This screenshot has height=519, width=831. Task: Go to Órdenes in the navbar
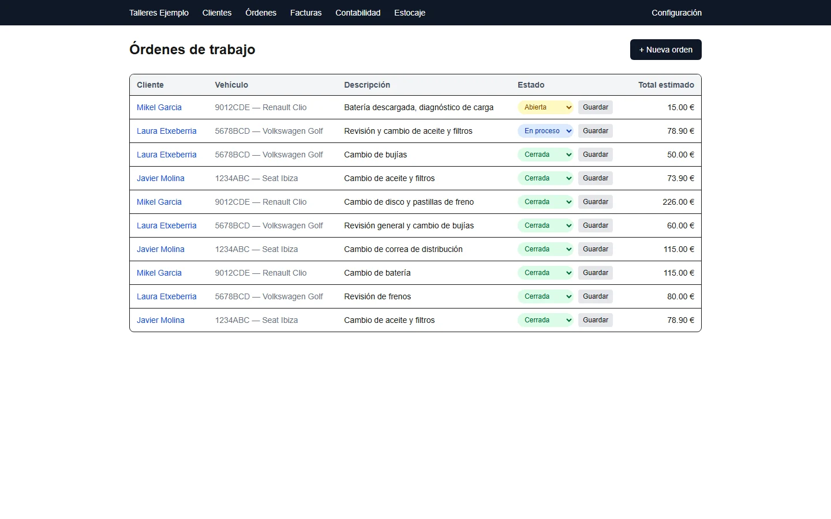261,13
